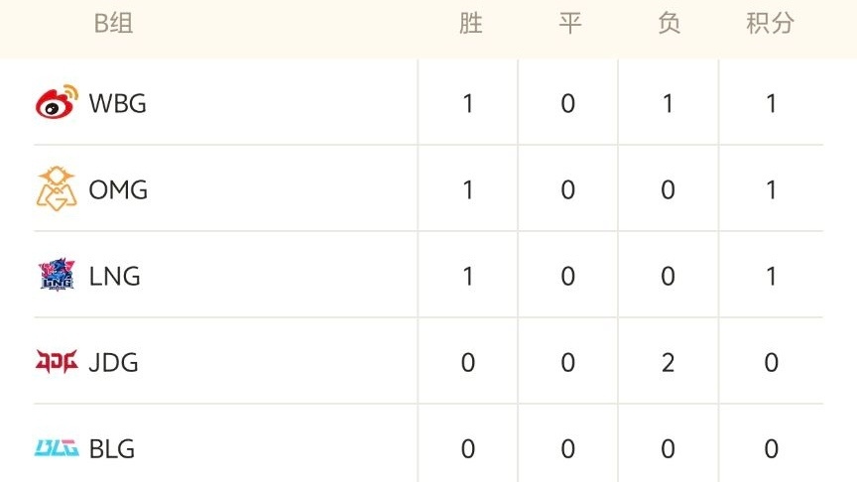This screenshot has height=482, width=857.
Task: Click BLG's points value
Action: point(771,448)
